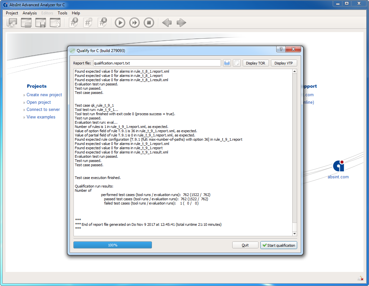Click the AbsInt logo above absint.com
This screenshot has width=369, height=286.
point(338,166)
